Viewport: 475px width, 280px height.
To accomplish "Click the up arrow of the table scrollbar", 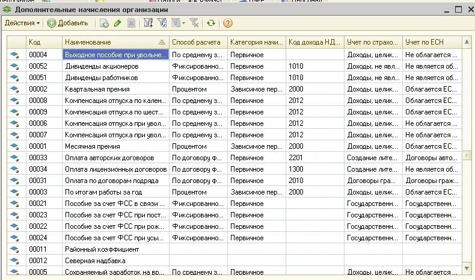I will click(x=467, y=42).
